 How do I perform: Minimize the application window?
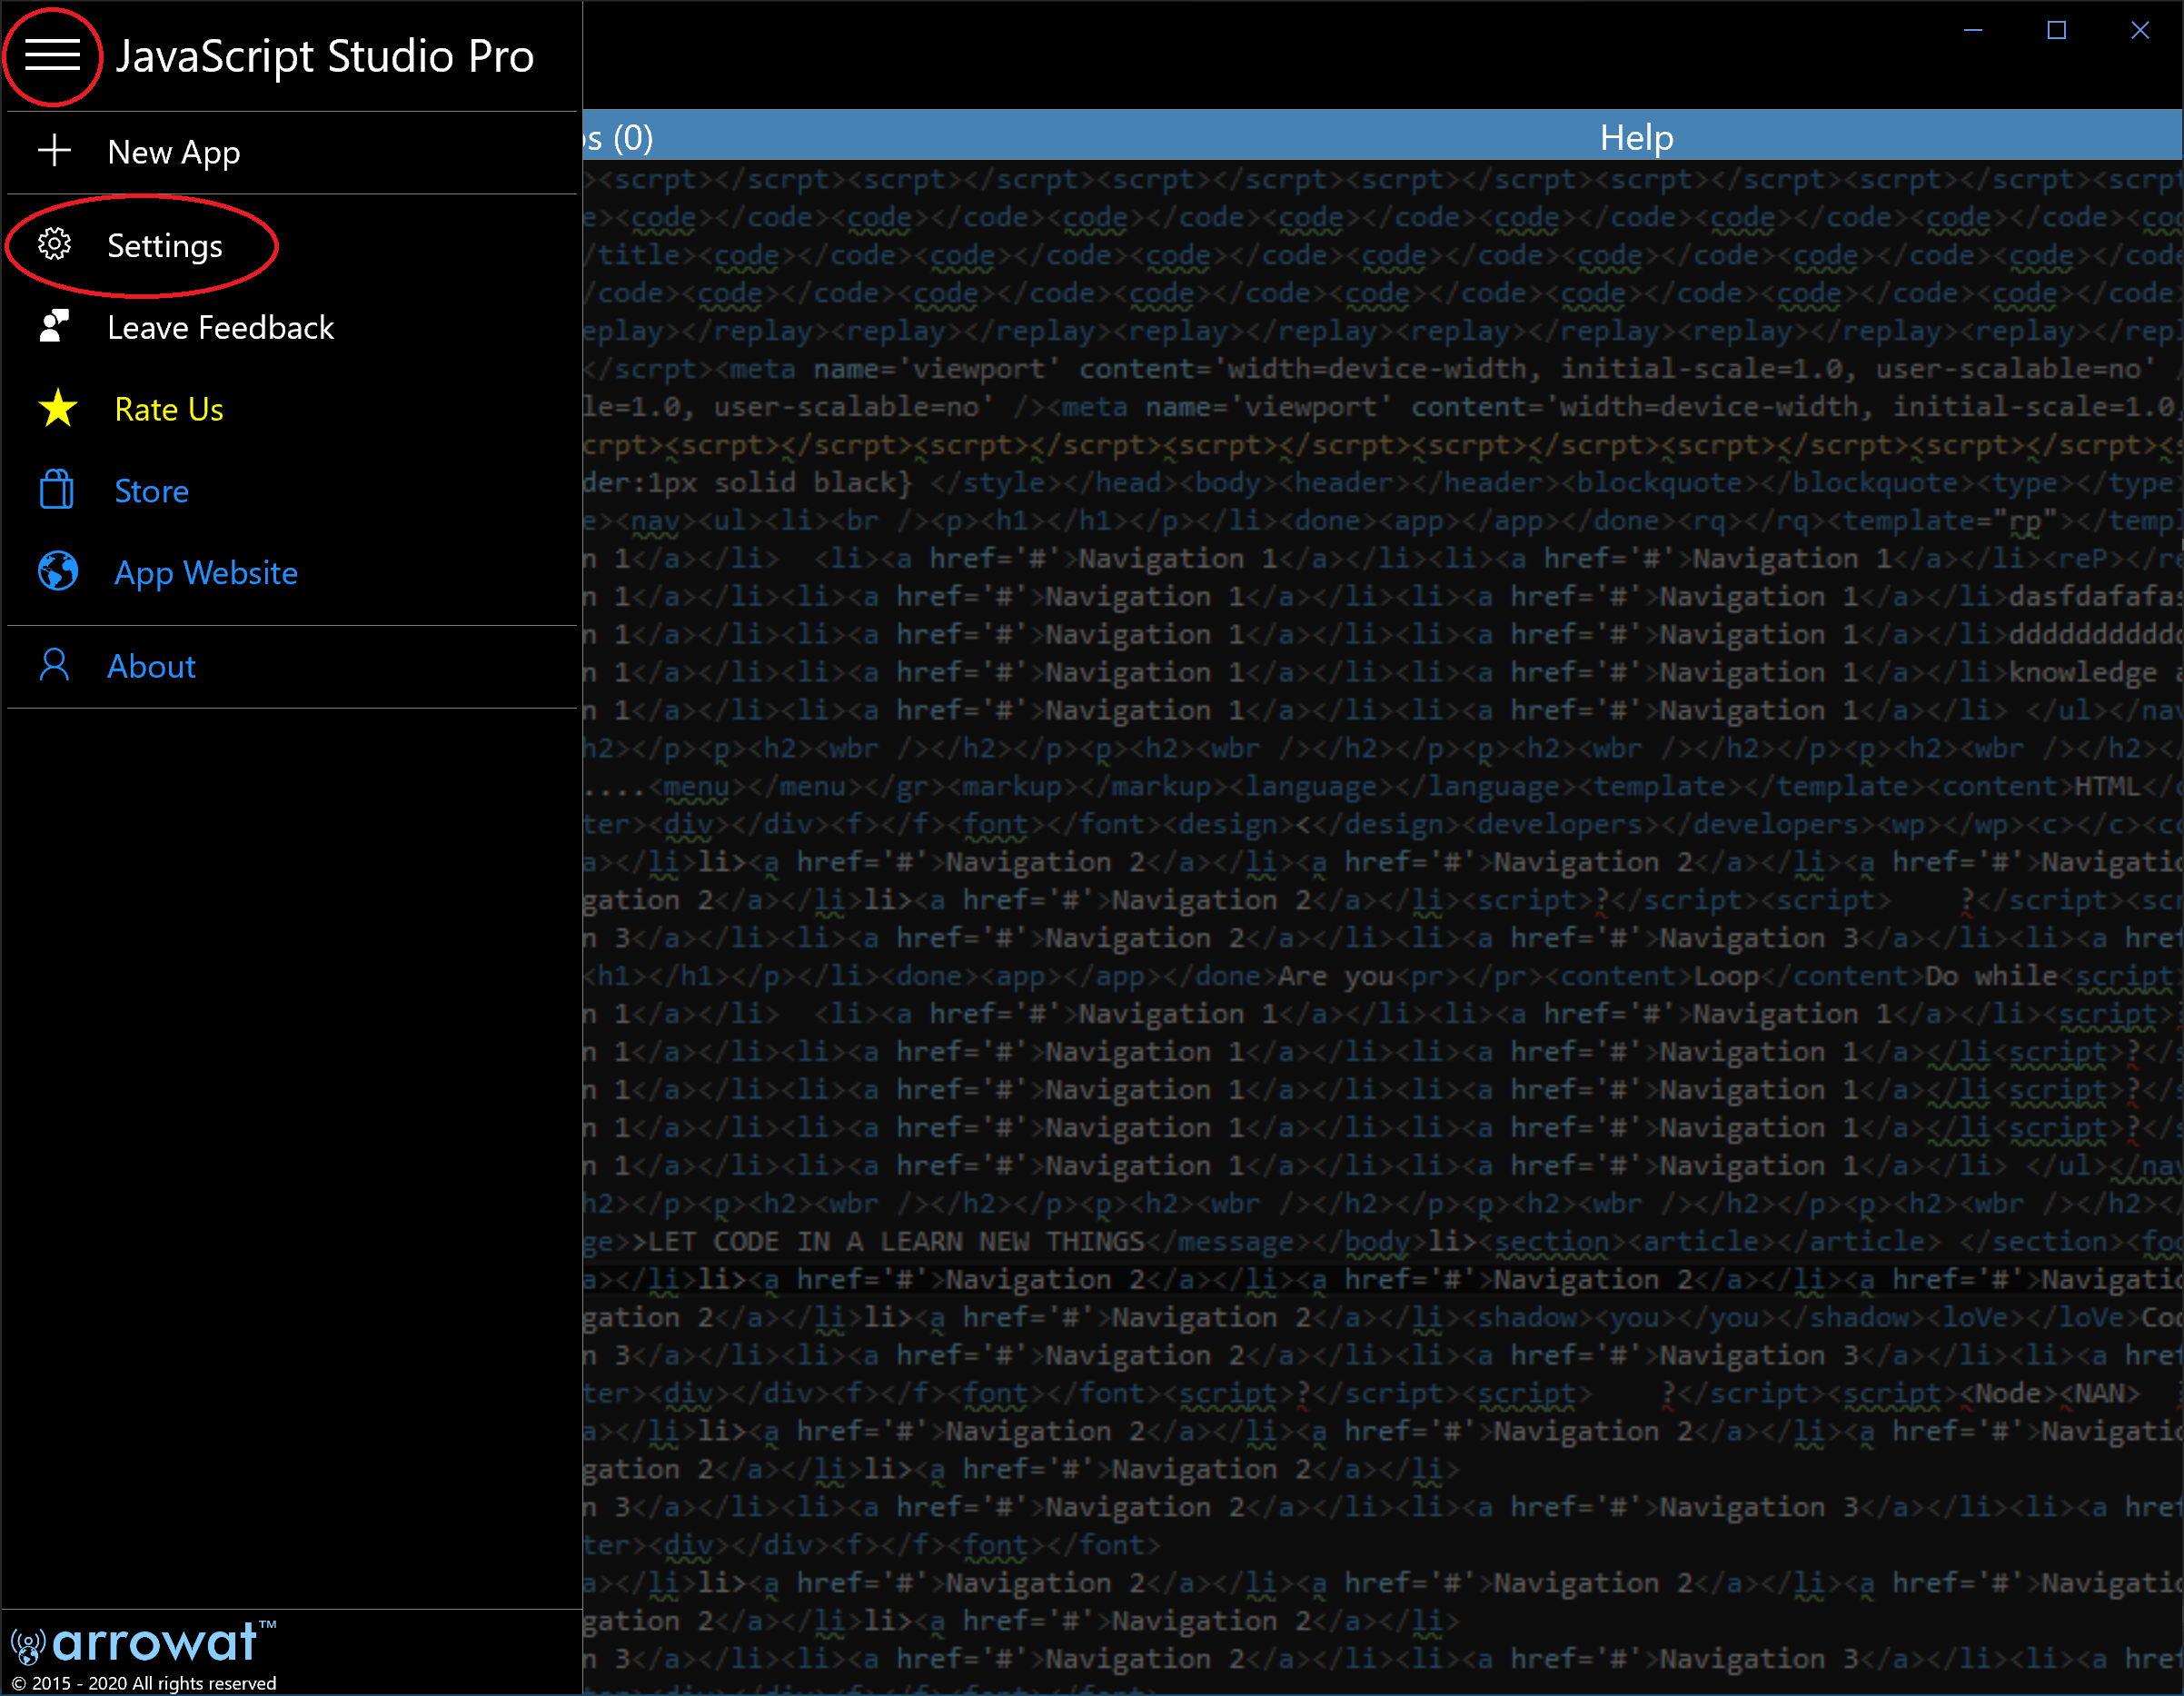click(1972, 31)
